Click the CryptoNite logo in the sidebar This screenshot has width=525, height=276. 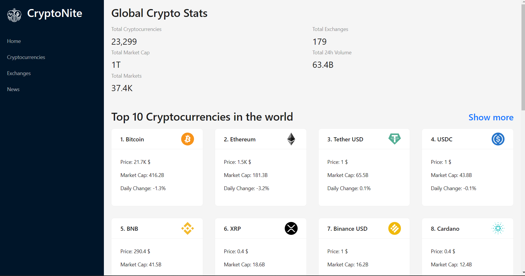coord(14,15)
